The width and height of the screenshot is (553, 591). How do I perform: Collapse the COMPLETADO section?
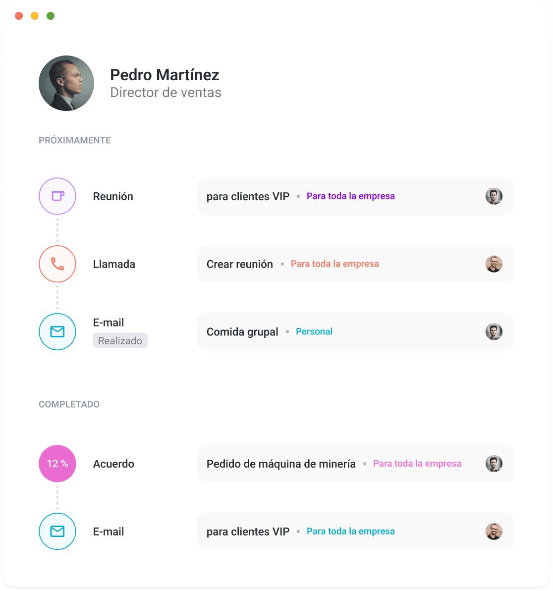coord(69,404)
